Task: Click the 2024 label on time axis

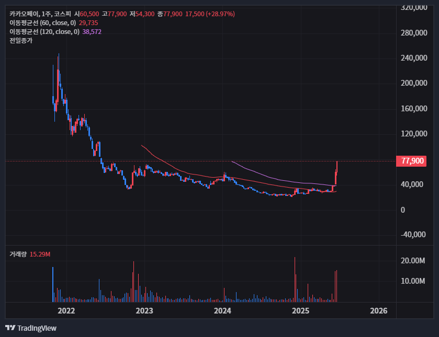Action: point(222,311)
